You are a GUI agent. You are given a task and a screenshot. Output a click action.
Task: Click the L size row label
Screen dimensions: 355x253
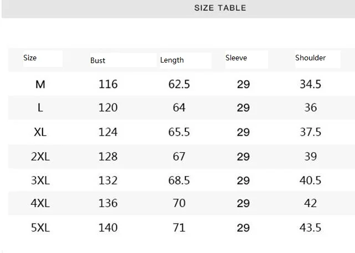click(40, 108)
